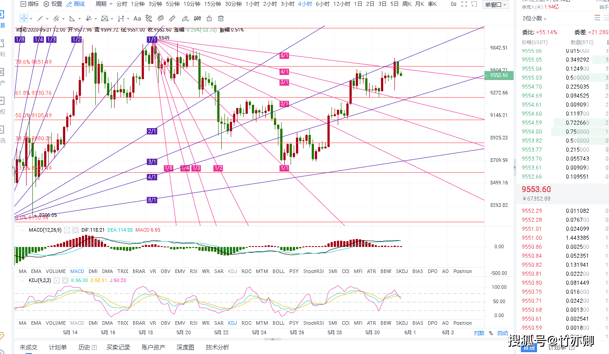Select BOLL in the KDJ indicator row

pyautogui.click(x=278, y=323)
